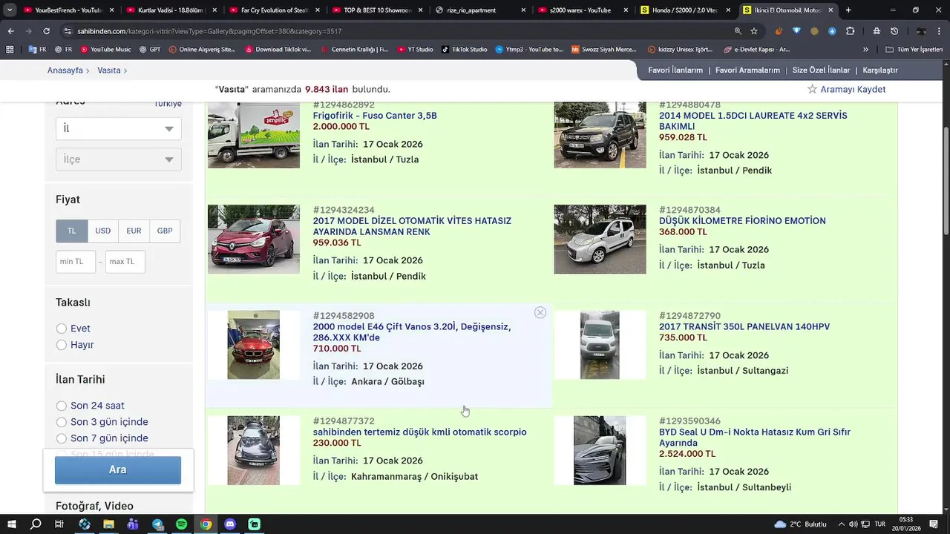Open Chrome from the taskbar

[206, 524]
